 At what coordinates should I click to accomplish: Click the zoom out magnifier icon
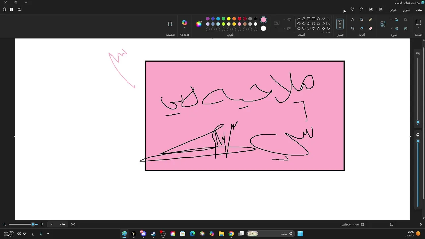(x=42, y=224)
